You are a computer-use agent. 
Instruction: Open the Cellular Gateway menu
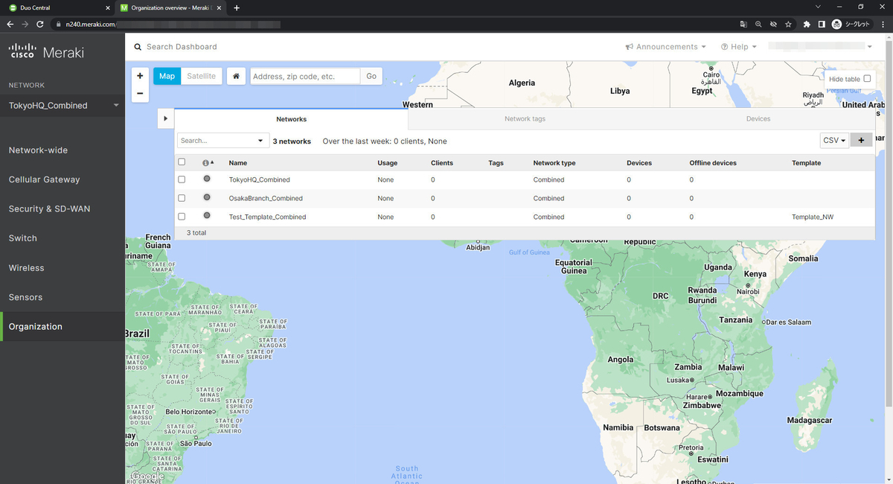tap(44, 179)
